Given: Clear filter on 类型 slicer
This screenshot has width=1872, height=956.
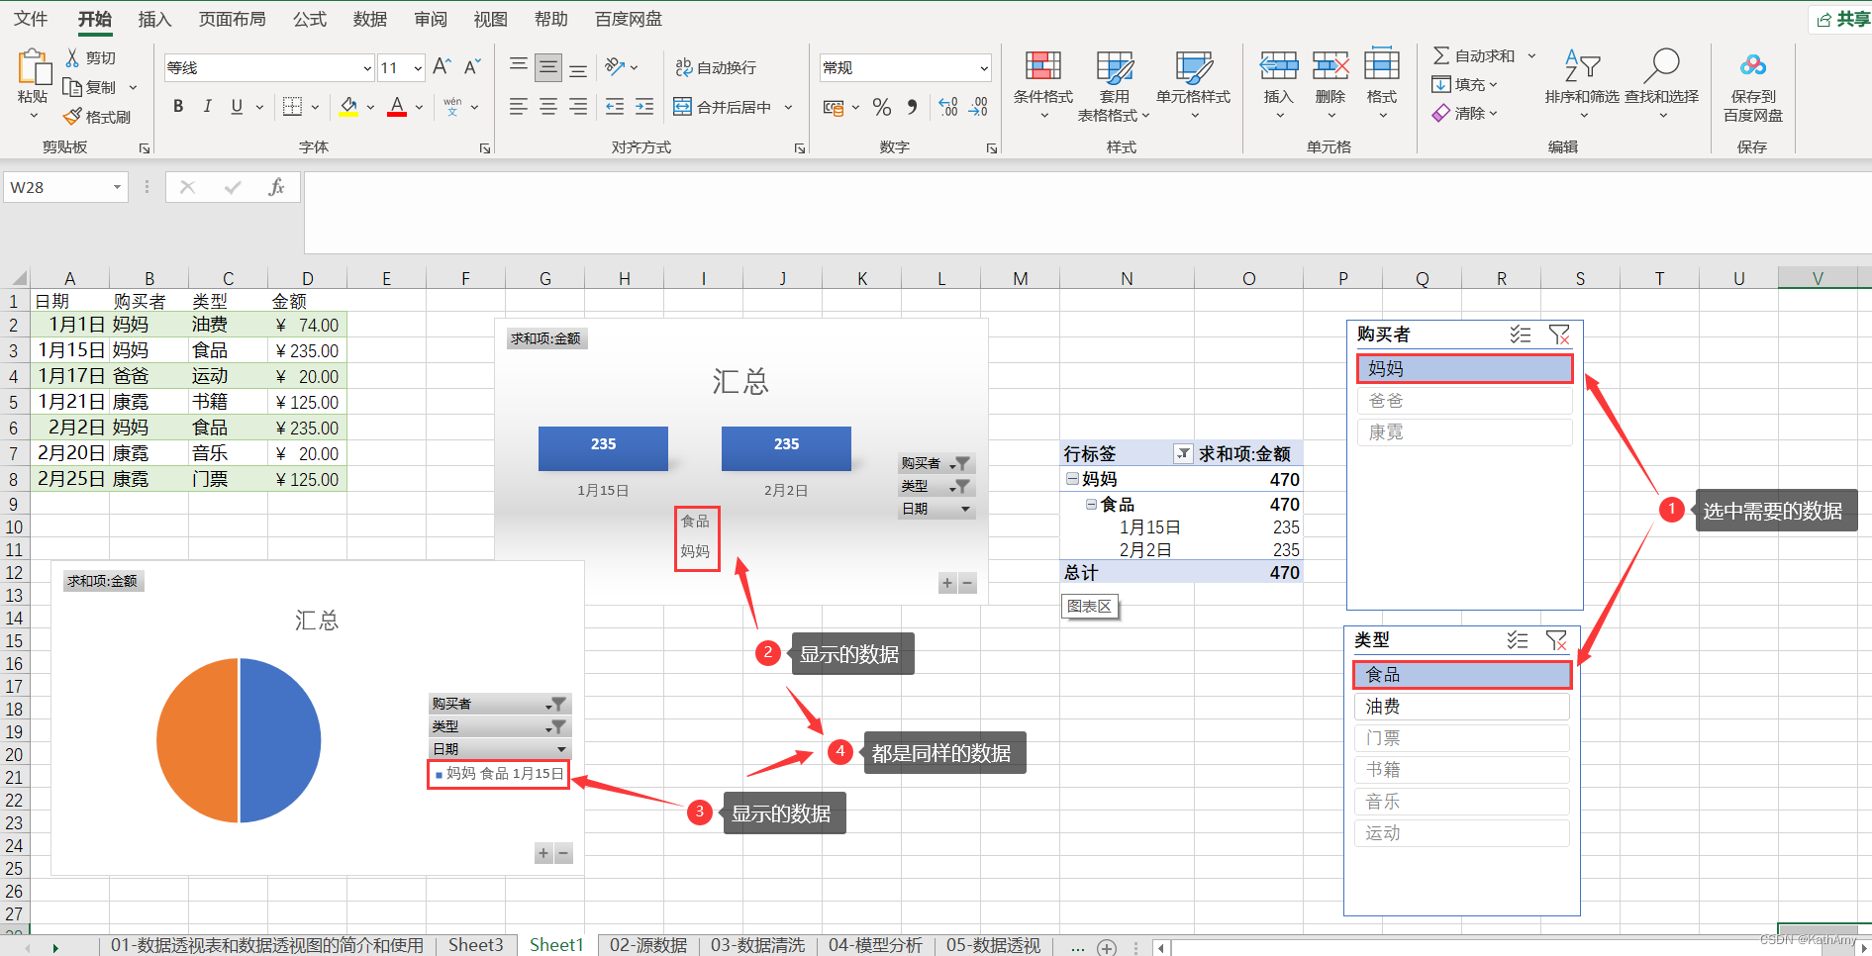Looking at the screenshot, I should [1556, 640].
